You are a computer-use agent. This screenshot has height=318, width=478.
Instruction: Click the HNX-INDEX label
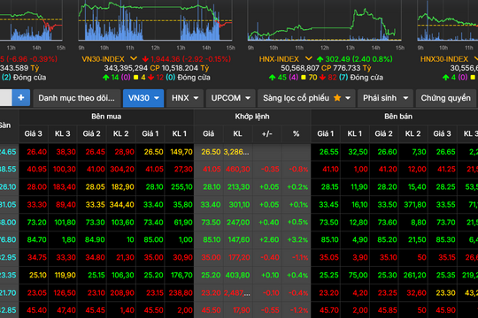[x=279, y=59]
